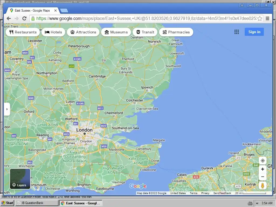
Task: Click the Brighton label on map
Action: pyautogui.click(x=84, y=185)
